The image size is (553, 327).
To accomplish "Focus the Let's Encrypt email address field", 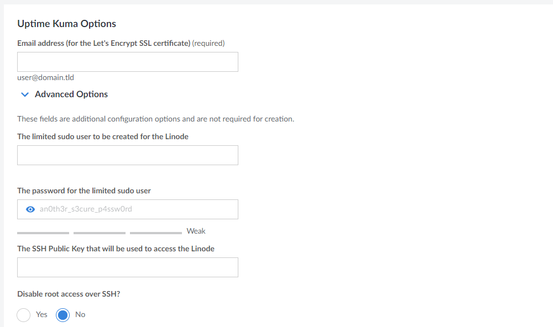I will pos(128,62).
